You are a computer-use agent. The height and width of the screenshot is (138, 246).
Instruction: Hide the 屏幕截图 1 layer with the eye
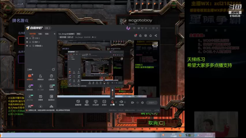tap(27, 46)
